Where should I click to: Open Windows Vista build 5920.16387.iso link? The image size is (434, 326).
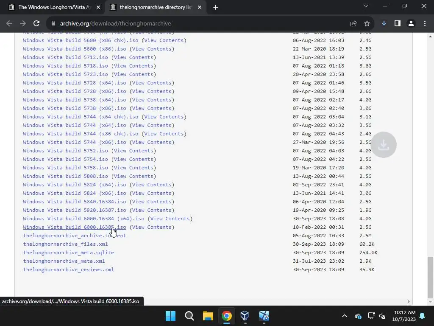pyautogui.click(x=75, y=210)
